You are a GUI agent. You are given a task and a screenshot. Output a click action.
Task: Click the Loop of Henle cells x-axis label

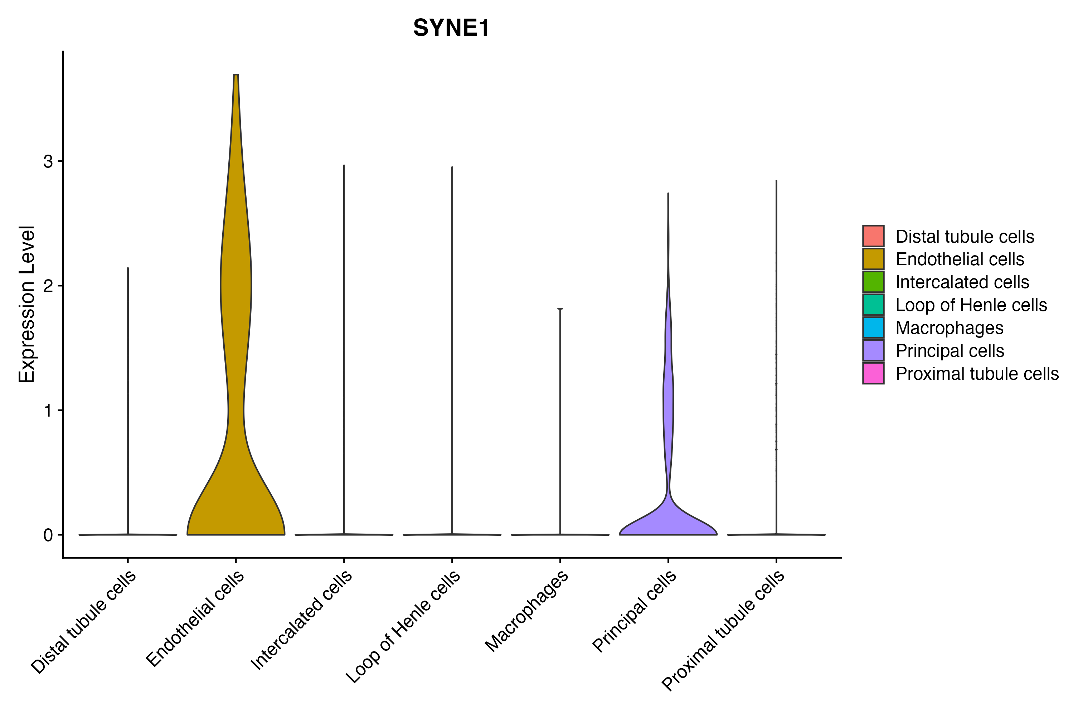(x=403, y=627)
